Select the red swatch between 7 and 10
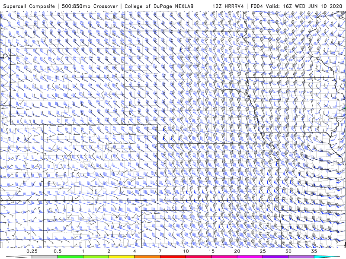 173,257
